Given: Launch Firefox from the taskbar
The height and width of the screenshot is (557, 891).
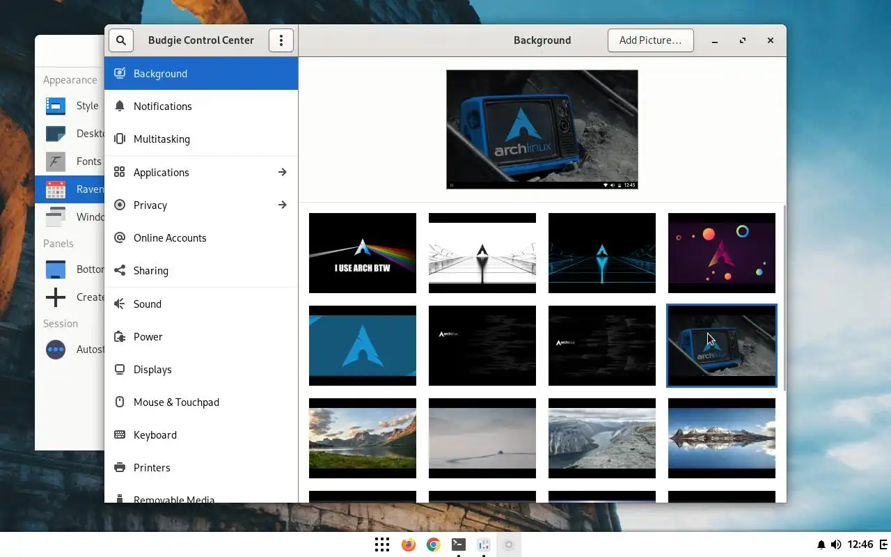Looking at the screenshot, I should coord(409,544).
